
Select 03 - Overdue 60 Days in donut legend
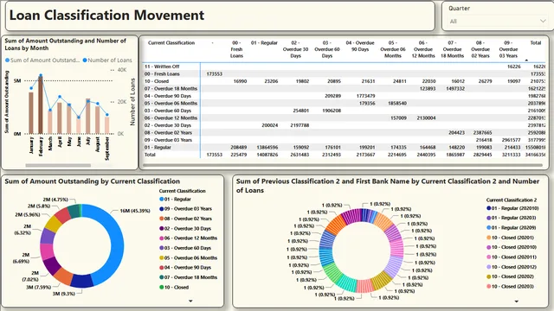[185, 248]
